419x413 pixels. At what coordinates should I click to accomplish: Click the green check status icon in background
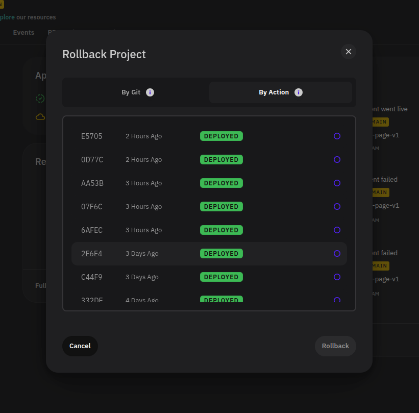pos(40,99)
